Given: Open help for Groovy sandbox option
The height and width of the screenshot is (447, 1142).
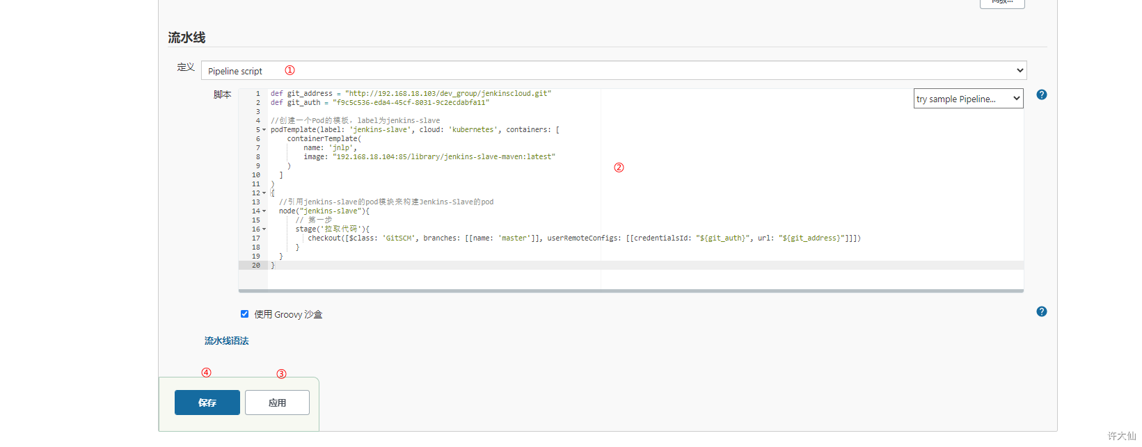Looking at the screenshot, I should (x=1041, y=311).
